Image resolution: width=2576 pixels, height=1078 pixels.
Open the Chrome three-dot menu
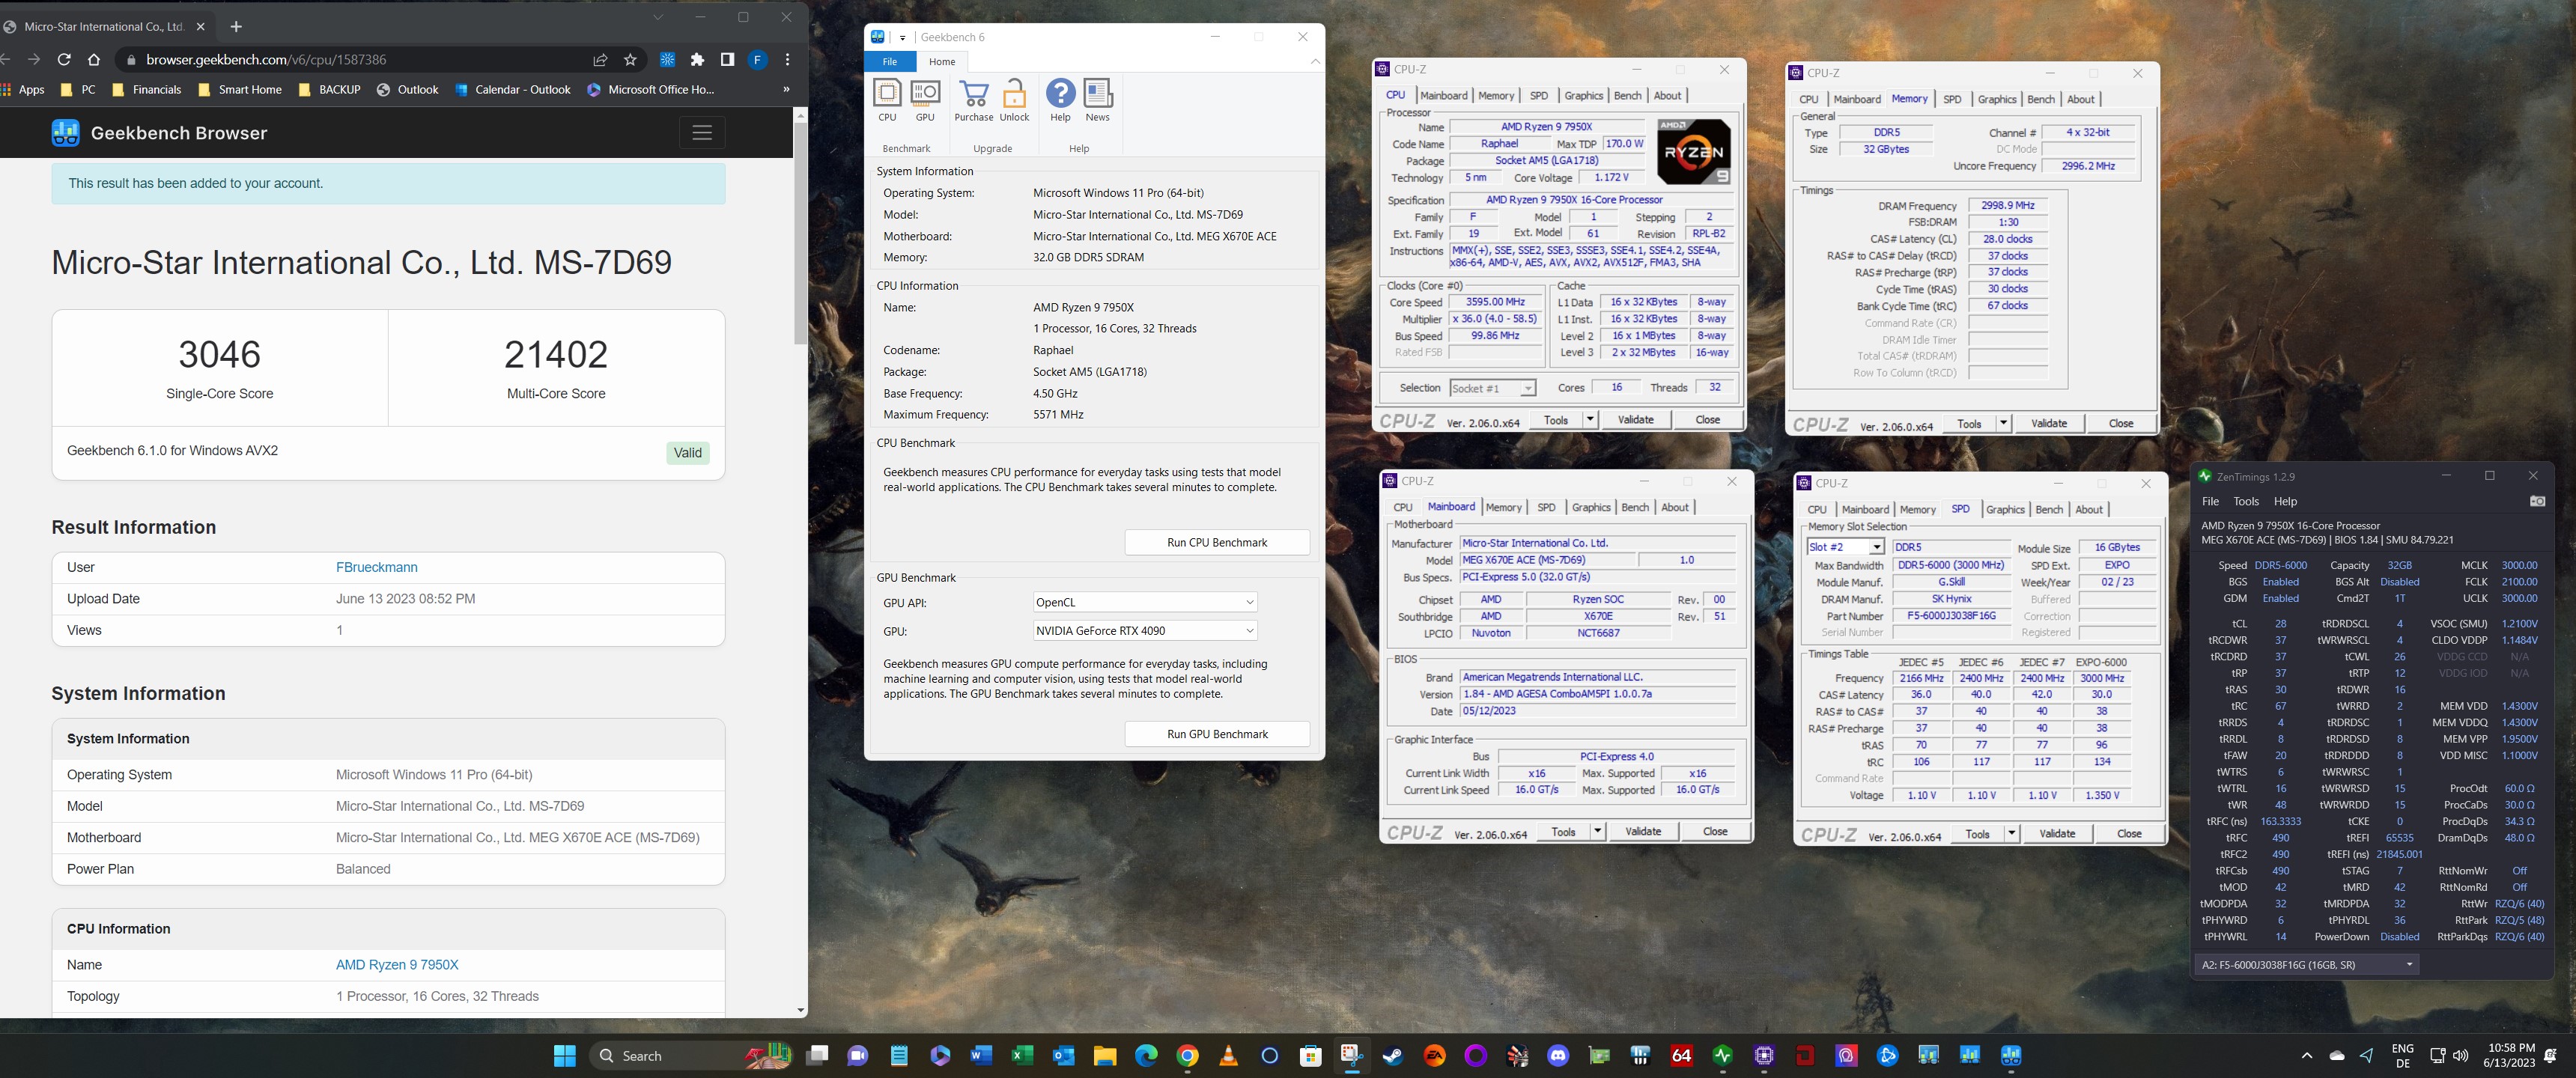[x=788, y=60]
